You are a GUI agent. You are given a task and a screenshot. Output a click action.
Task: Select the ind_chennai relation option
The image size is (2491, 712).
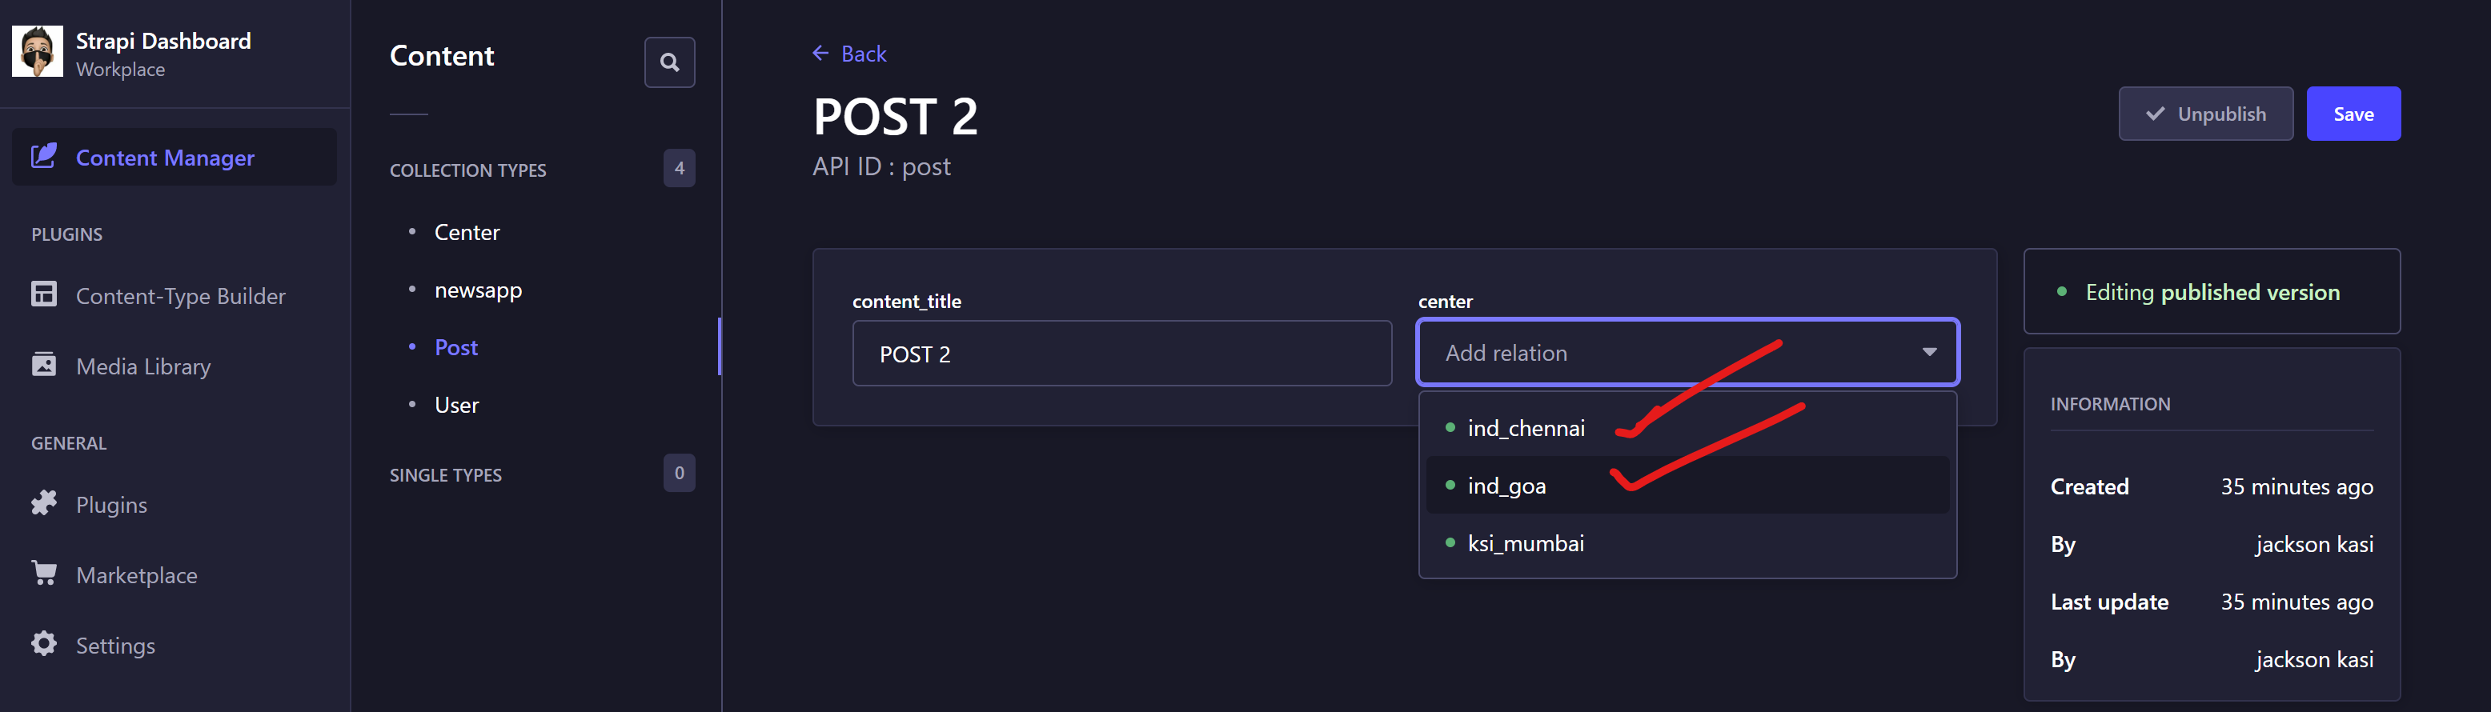tap(1526, 427)
